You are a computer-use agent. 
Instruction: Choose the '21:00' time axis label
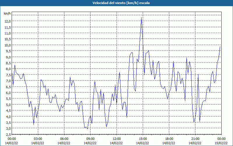pos(195,139)
